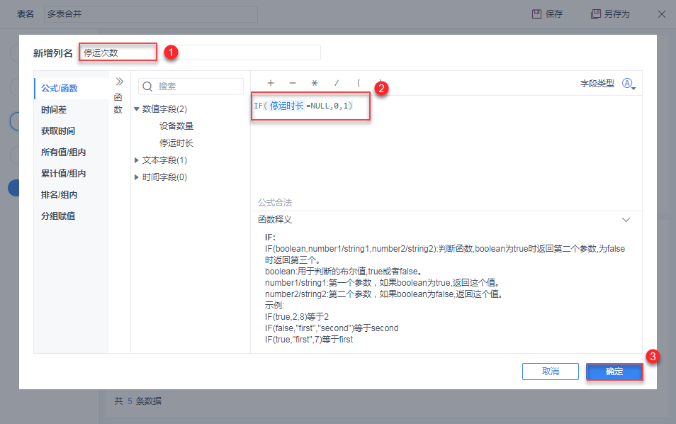Image resolution: width=676 pixels, height=424 pixels.
Task: Click the 确定 confirm button
Action: [x=614, y=372]
